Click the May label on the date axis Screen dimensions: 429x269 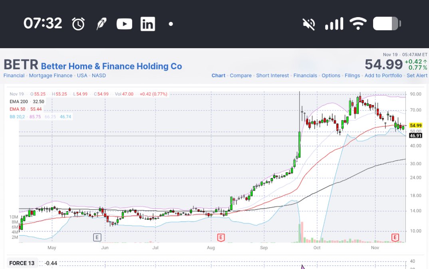(x=52, y=248)
